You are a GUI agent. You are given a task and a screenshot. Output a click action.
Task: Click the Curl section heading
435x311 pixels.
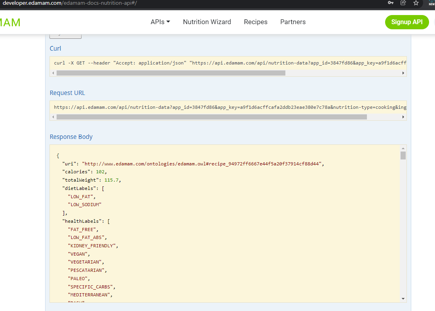click(55, 49)
